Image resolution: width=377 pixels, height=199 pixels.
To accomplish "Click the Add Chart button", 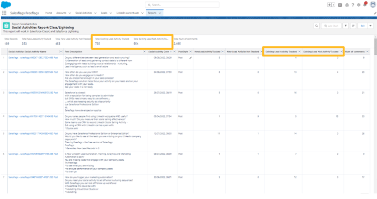I will 331,26.
